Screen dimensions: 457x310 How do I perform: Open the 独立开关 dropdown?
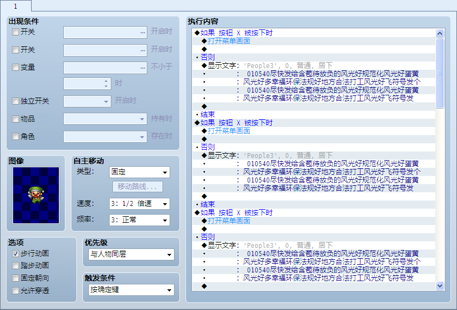87,101
